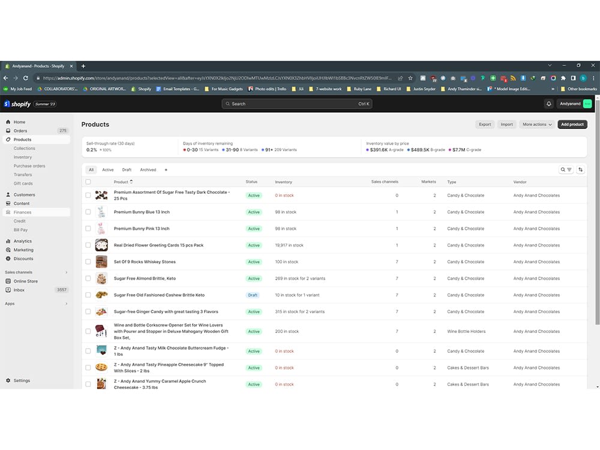The image size is (600, 450).
Task: Open the browser tab search chevron
Action: (550, 65)
